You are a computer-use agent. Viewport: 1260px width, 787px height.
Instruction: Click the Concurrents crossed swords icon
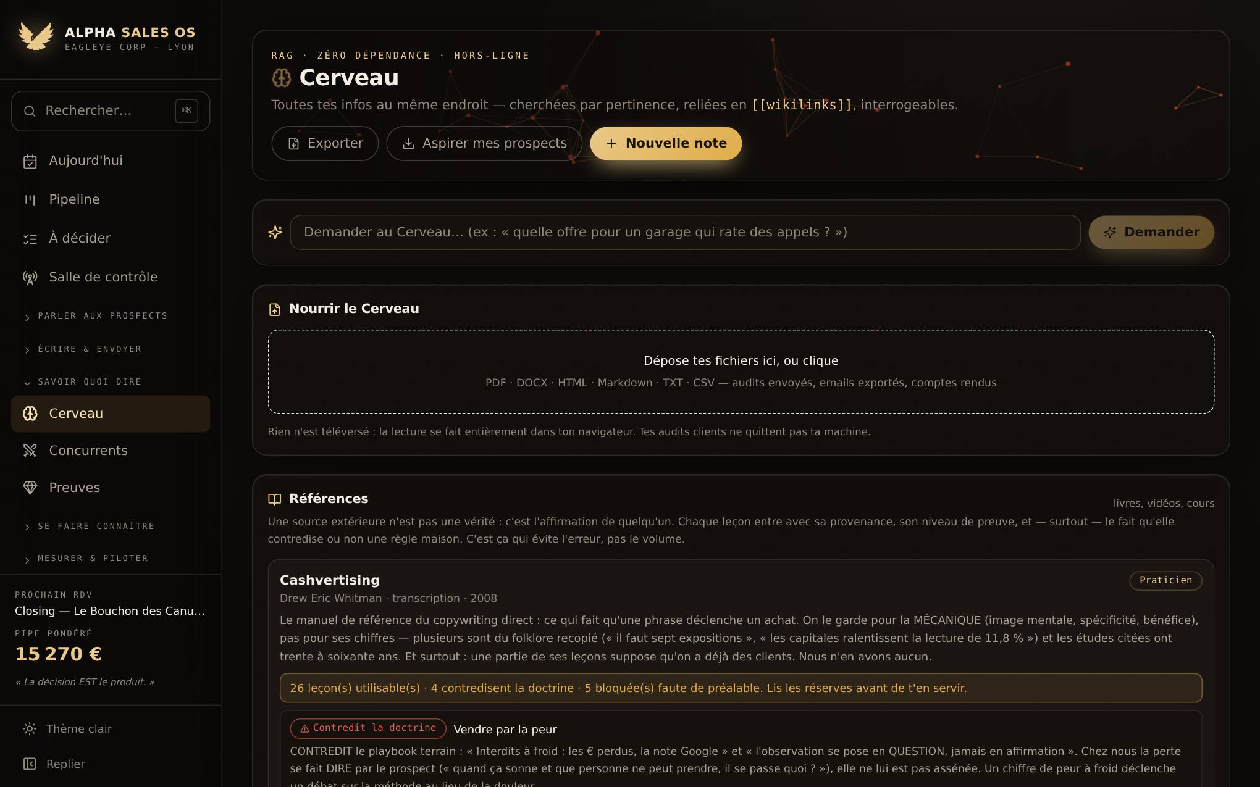(x=30, y=451)
